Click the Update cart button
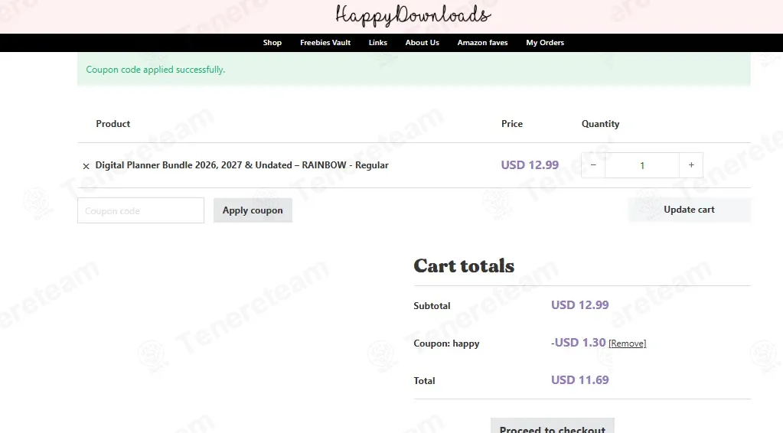 [689, 210]
